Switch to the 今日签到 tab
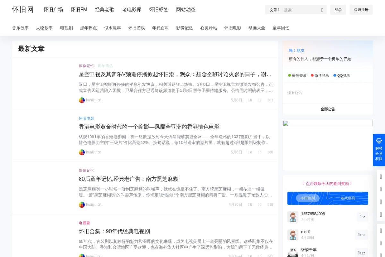 click(x=307, y=198)
